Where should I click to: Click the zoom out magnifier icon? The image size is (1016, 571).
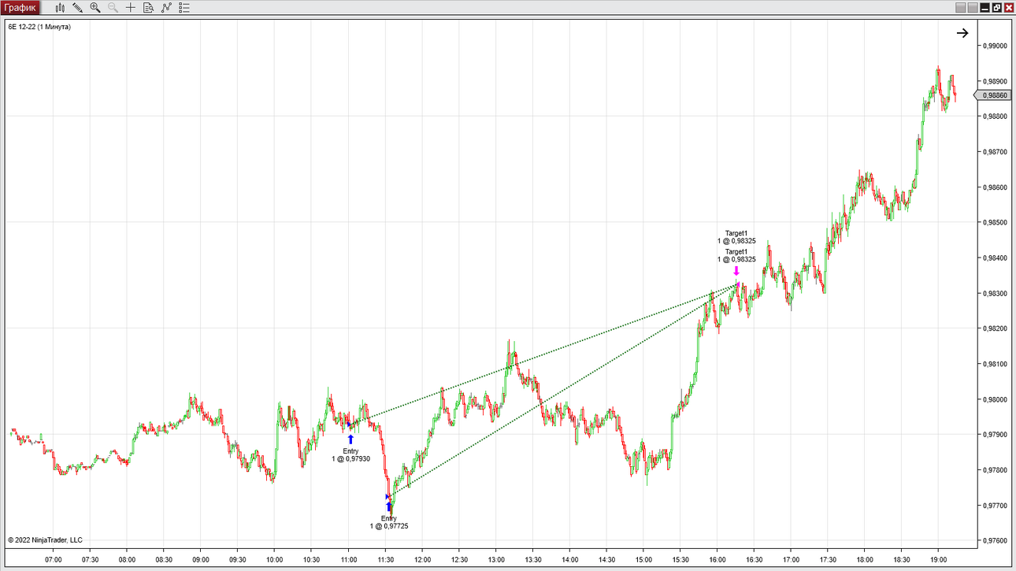113,8
